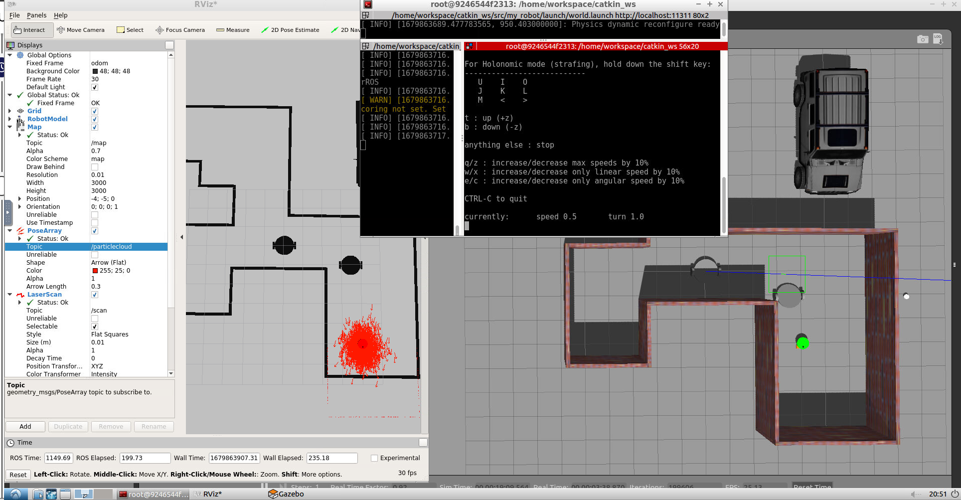Collapse the PoseArray display node

(x=10, y=231)
